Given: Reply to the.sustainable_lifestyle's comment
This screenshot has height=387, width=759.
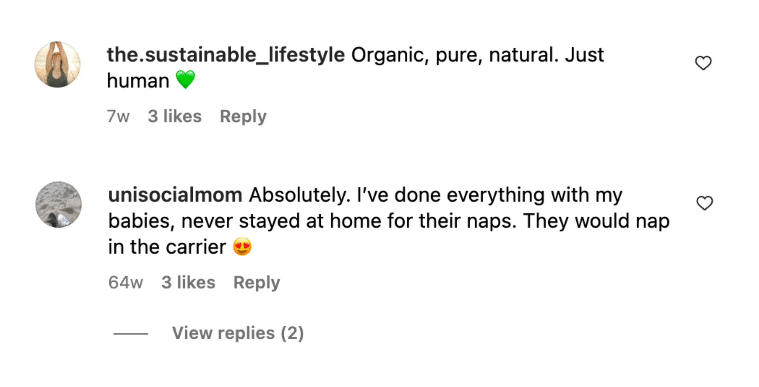Looking at the screenshot, I should coord(243,116).
